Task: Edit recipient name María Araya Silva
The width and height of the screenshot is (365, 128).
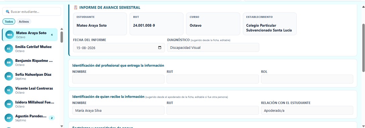Action: click(118, 110)
